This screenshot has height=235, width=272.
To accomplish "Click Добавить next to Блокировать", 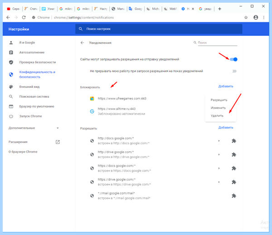I will [x=226, y=86].
